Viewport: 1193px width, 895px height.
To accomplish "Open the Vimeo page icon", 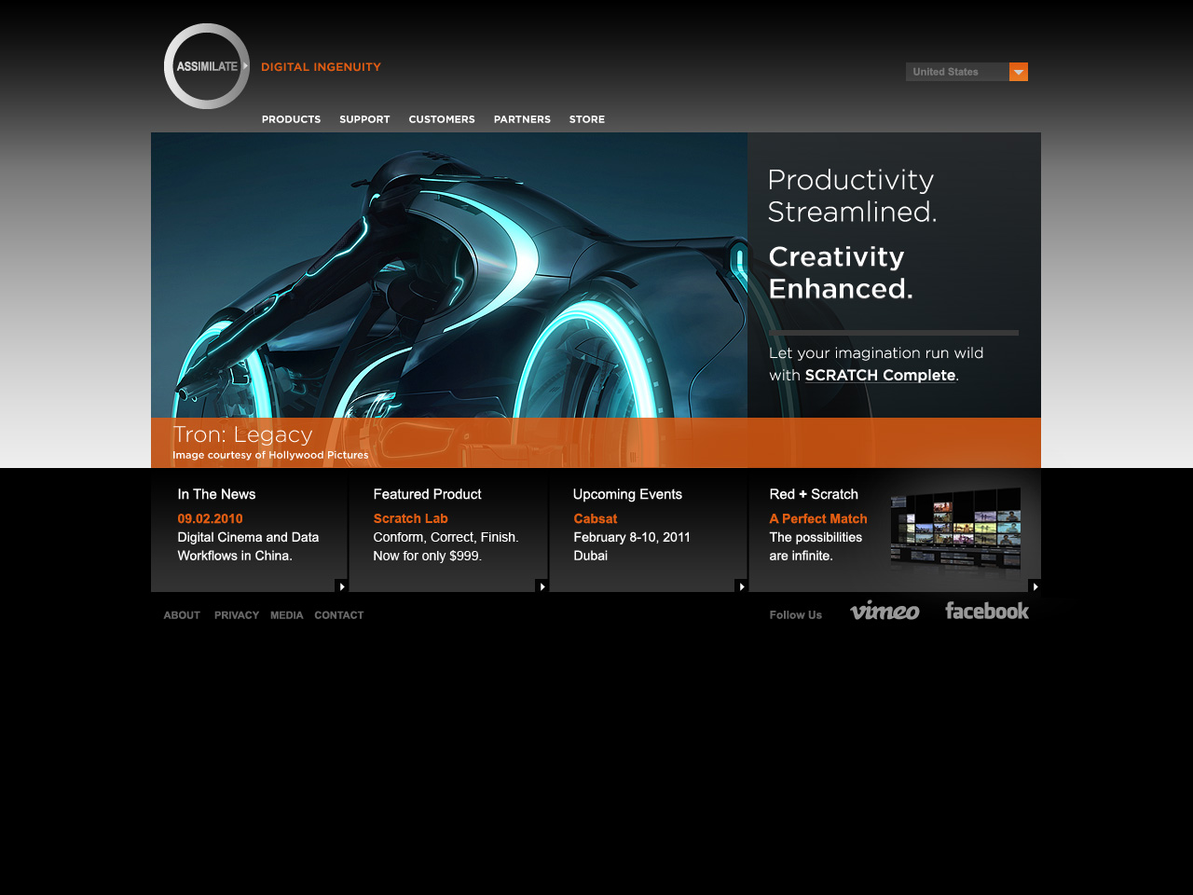I will (884, 611).
